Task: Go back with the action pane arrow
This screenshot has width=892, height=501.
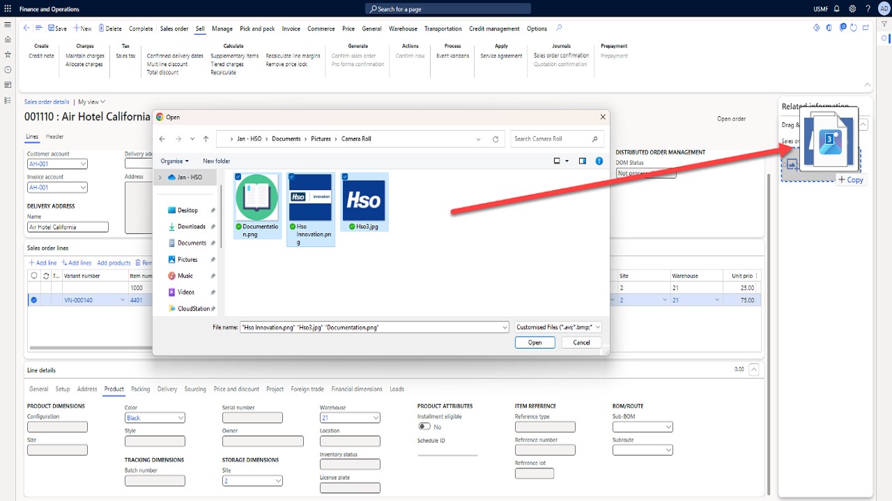Action: tap(26, 29)
